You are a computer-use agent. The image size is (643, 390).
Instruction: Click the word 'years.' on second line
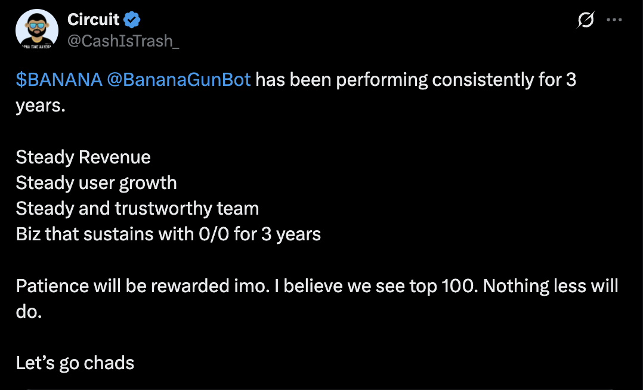41,106
